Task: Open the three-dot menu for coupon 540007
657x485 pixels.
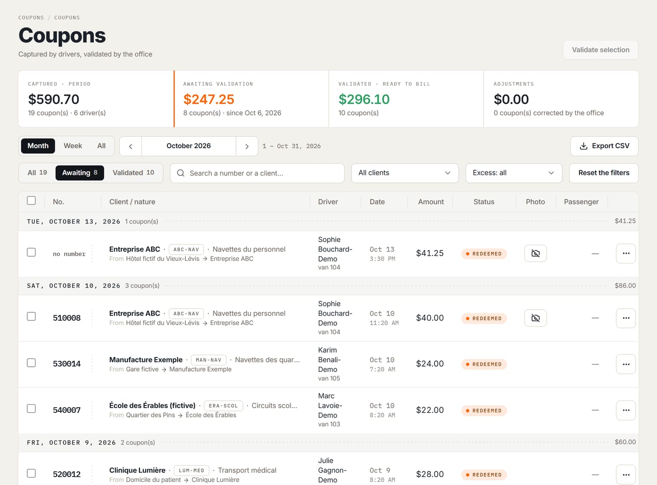Action: [x=626, y=410]
